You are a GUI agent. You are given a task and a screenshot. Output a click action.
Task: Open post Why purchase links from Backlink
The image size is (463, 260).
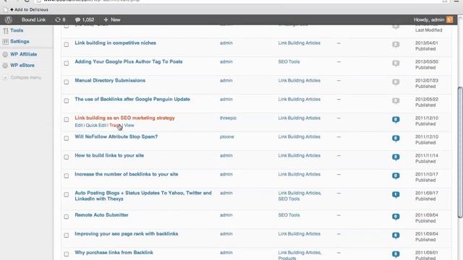click(114, 253)
